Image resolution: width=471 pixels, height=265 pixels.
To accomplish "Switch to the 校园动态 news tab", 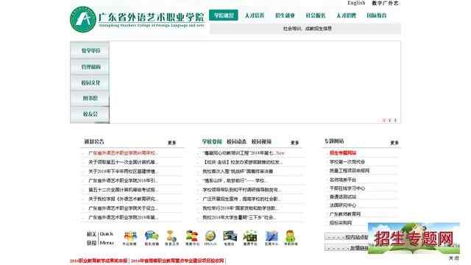I will (236, 141).
